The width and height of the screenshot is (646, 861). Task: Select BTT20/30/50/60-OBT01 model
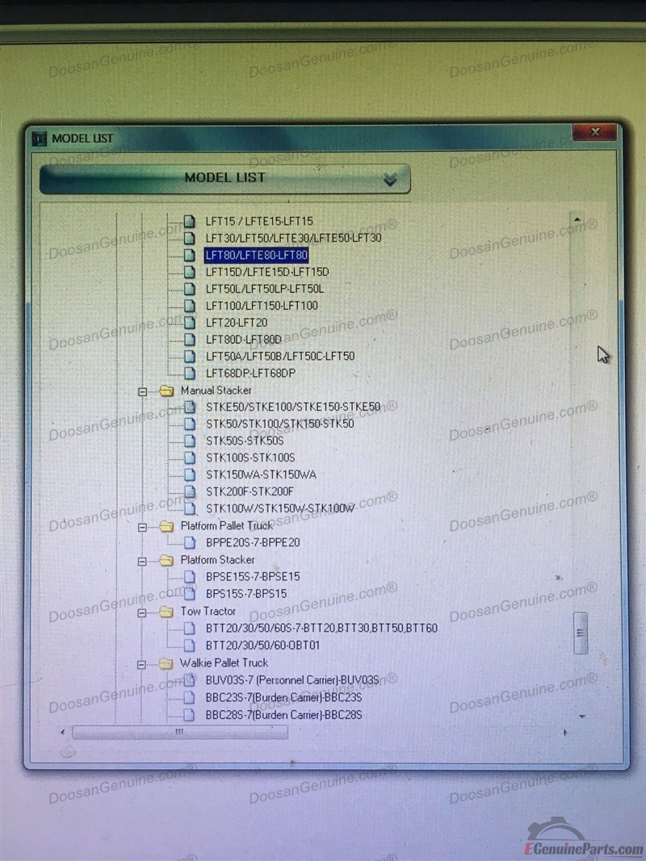pyautogui.click(x=262, y=646)
